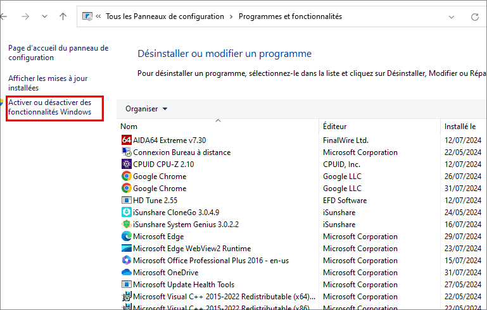Image resolution: width=487 pixels, height=310 pixels.
Task: Select the Microsoft OneDrive entry
Action: [165, 273]
